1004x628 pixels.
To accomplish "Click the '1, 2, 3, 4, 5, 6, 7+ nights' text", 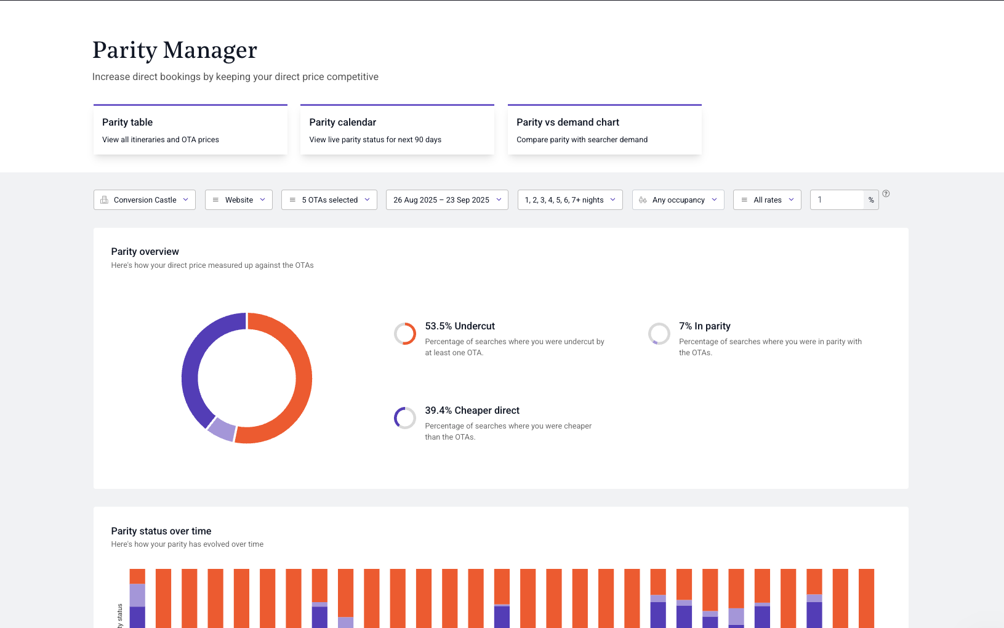I will coord(564,200).
